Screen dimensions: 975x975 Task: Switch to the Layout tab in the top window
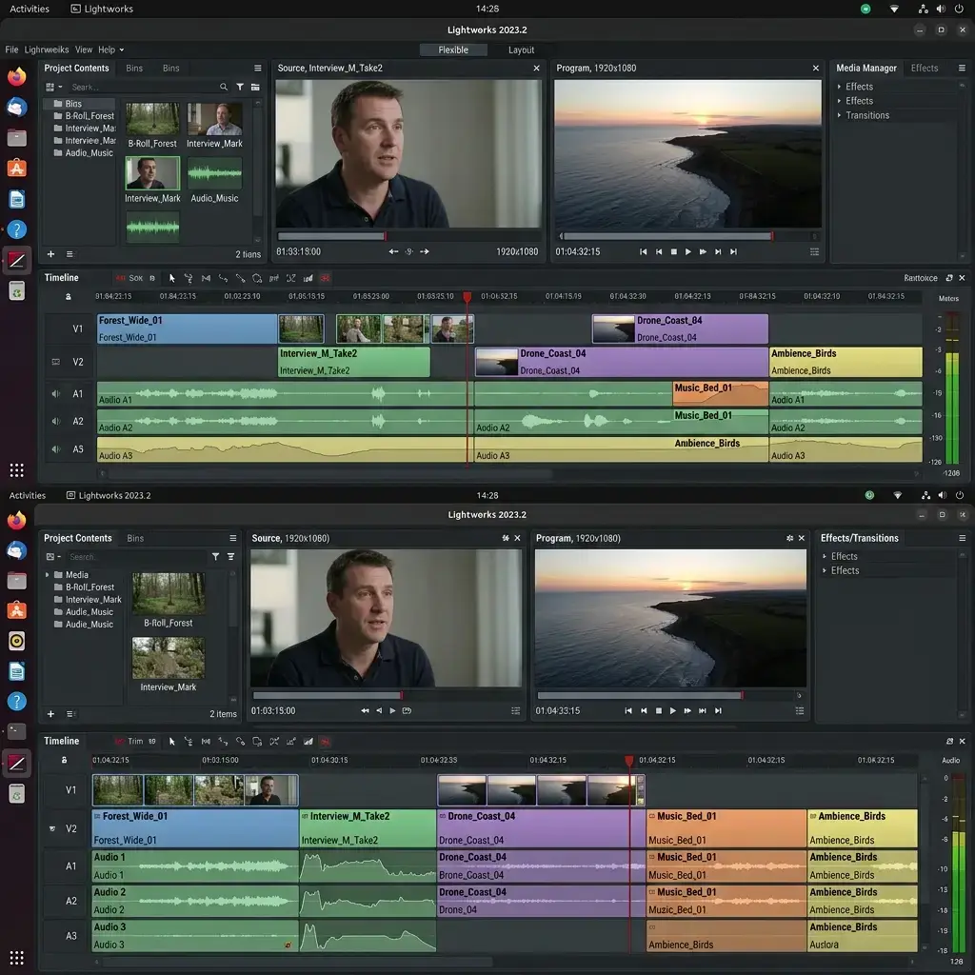point(521,50)
